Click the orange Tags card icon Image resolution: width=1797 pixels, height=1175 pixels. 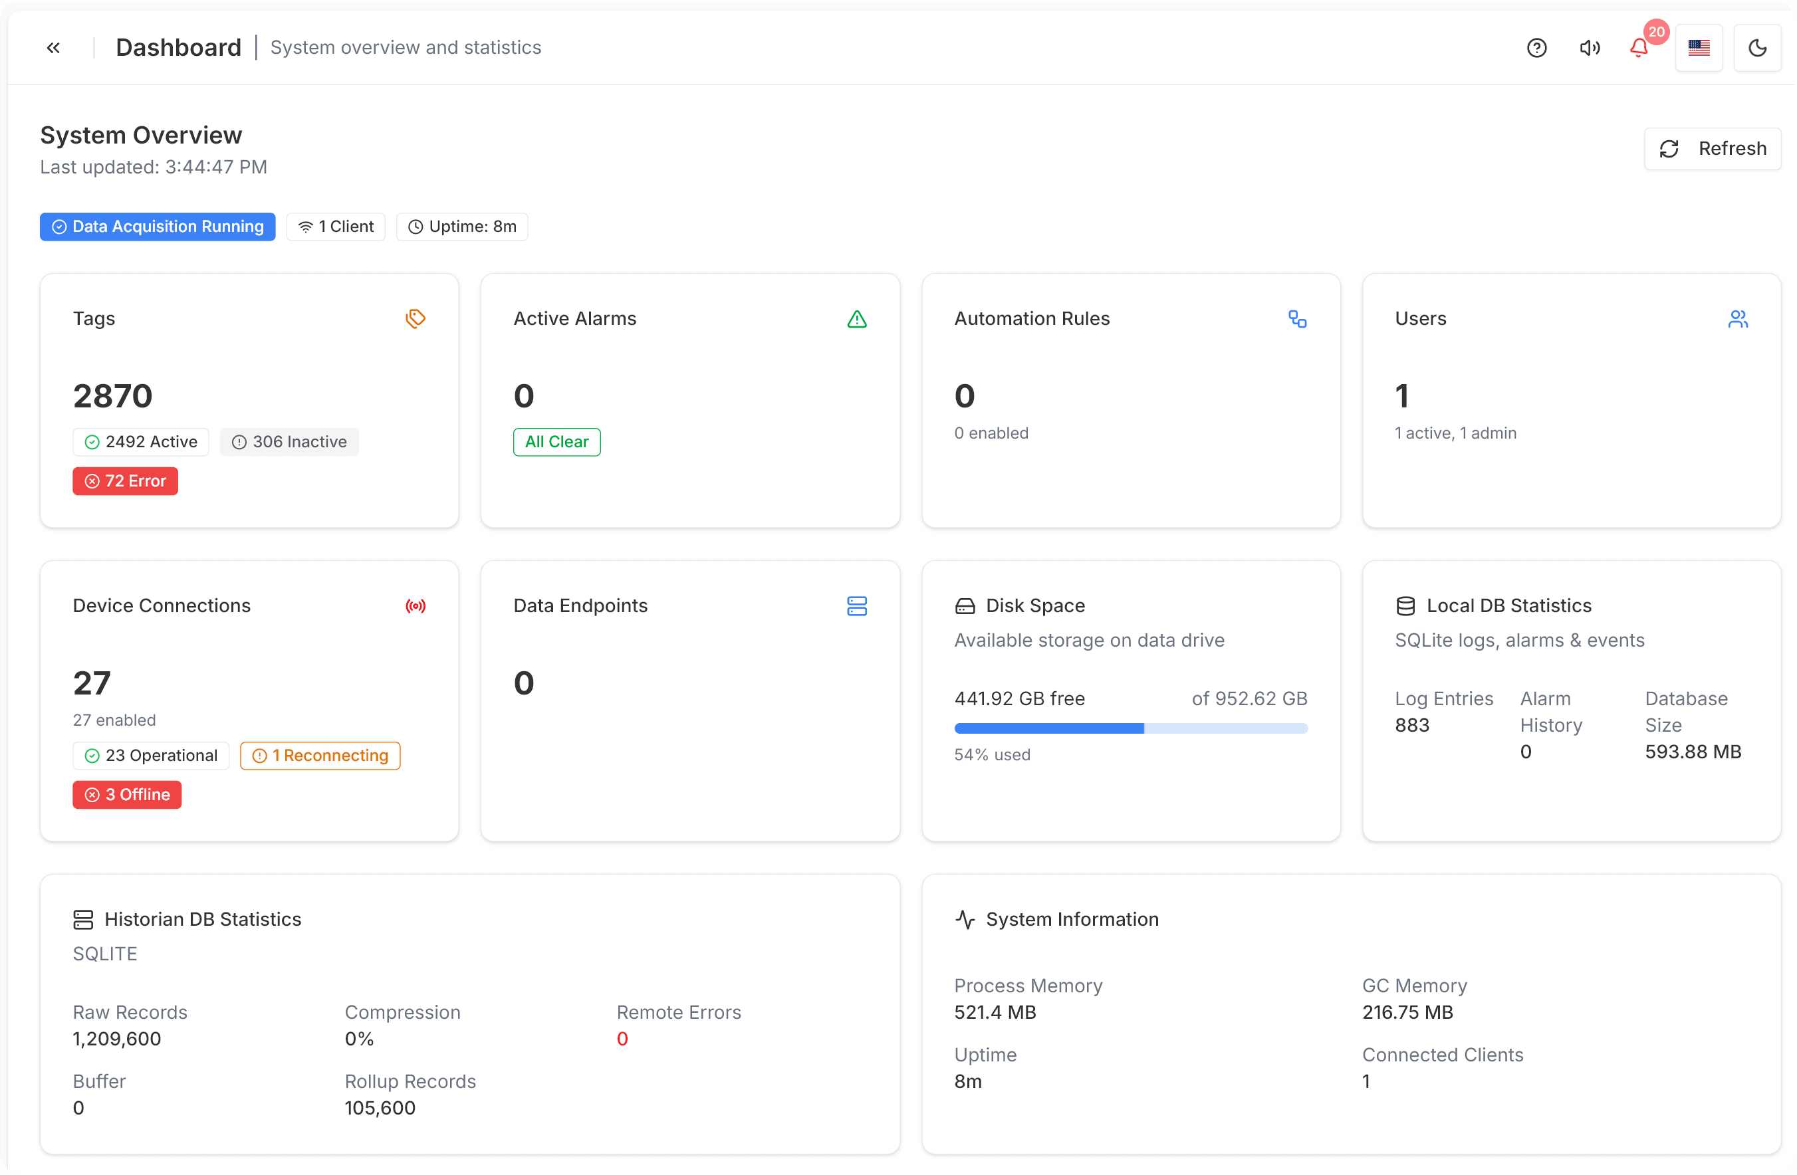tap(416, 318)
